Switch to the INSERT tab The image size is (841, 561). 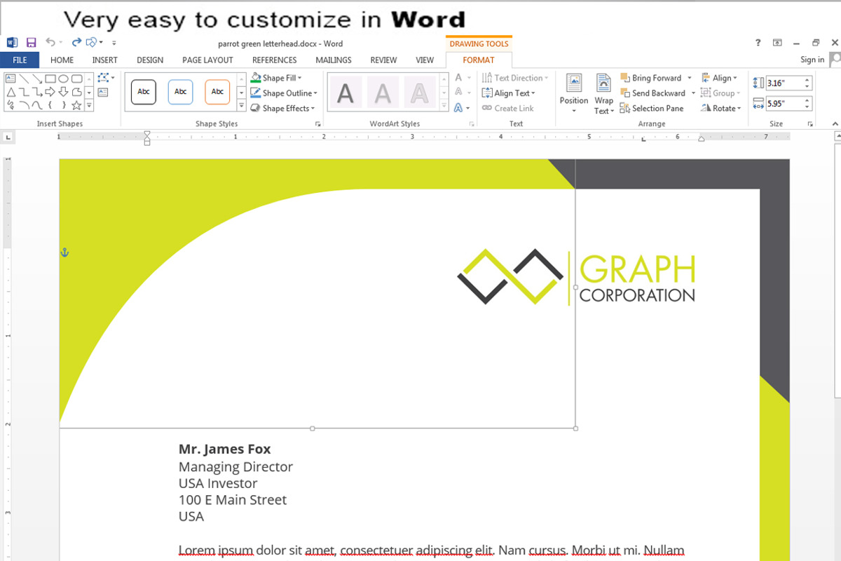coord(105,60)
